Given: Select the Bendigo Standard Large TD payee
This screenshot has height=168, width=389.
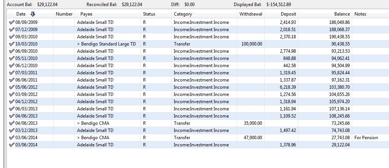Looking at the screenshot, I should click(106, 44).
